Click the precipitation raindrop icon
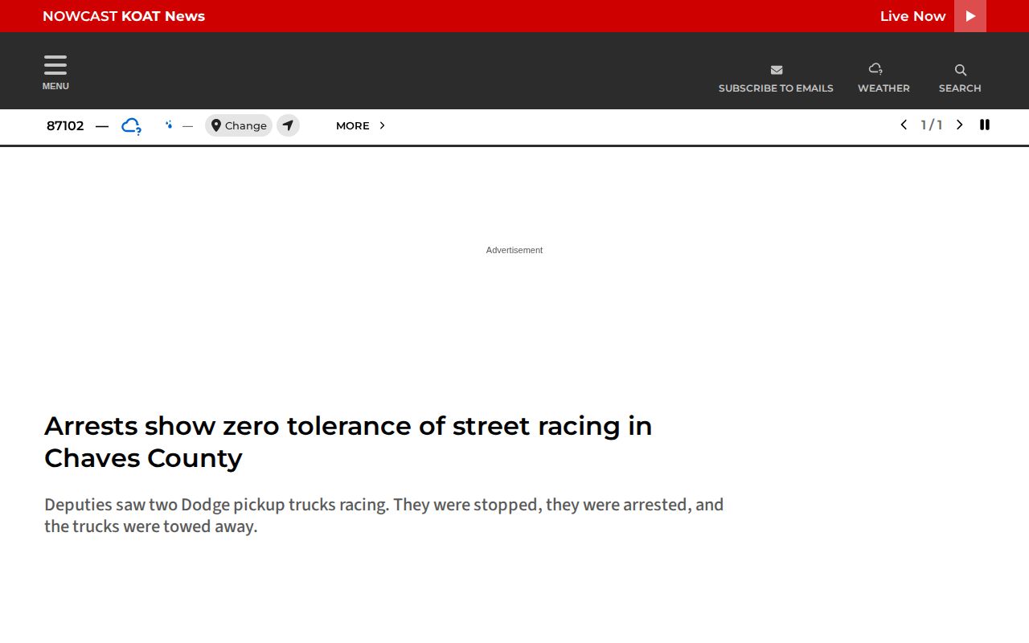Screen dimensions: 1029x643 click(x=169, y=125)
